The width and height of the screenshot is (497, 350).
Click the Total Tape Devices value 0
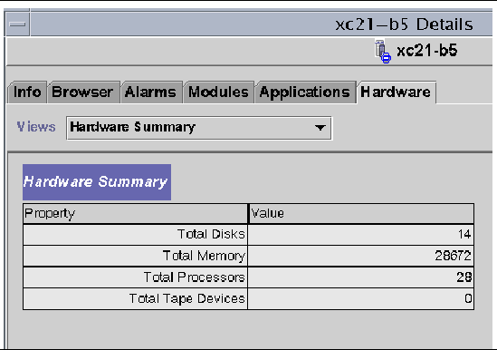click(468, 298)
